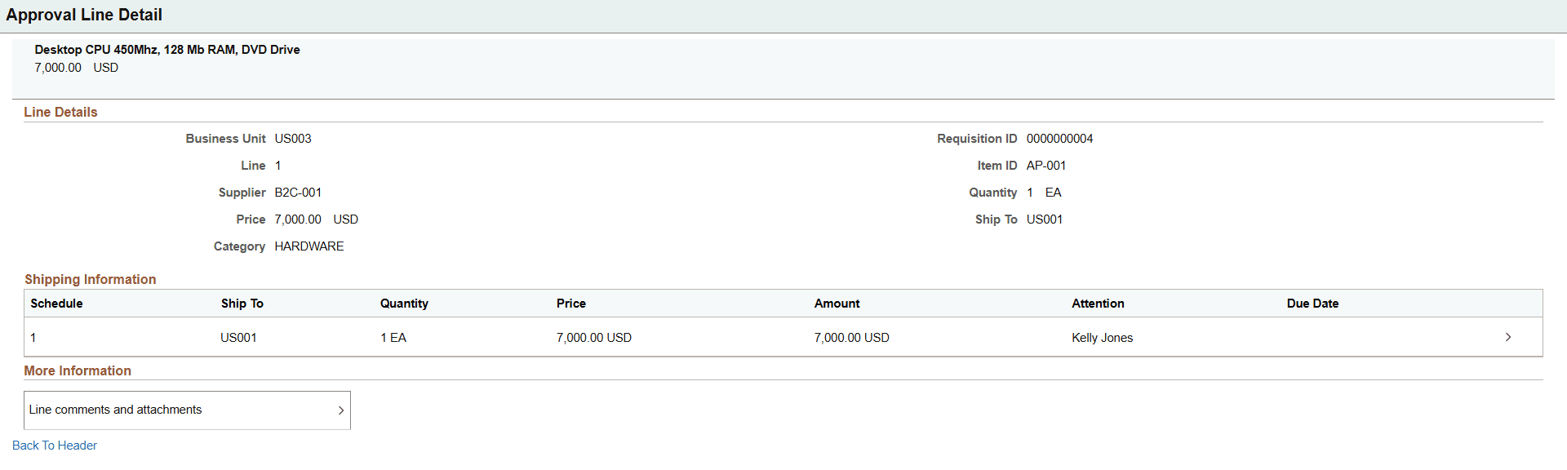Click the Amount column header

[x=837, y=304]
